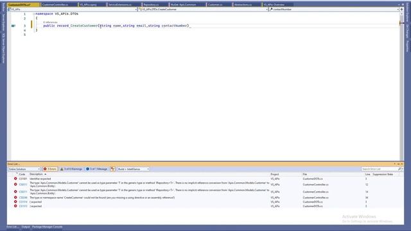The width and height of the screenshot is (411, 231).
Task: Open the Build + IntelliSense dropdown
Action: (133, 169)
